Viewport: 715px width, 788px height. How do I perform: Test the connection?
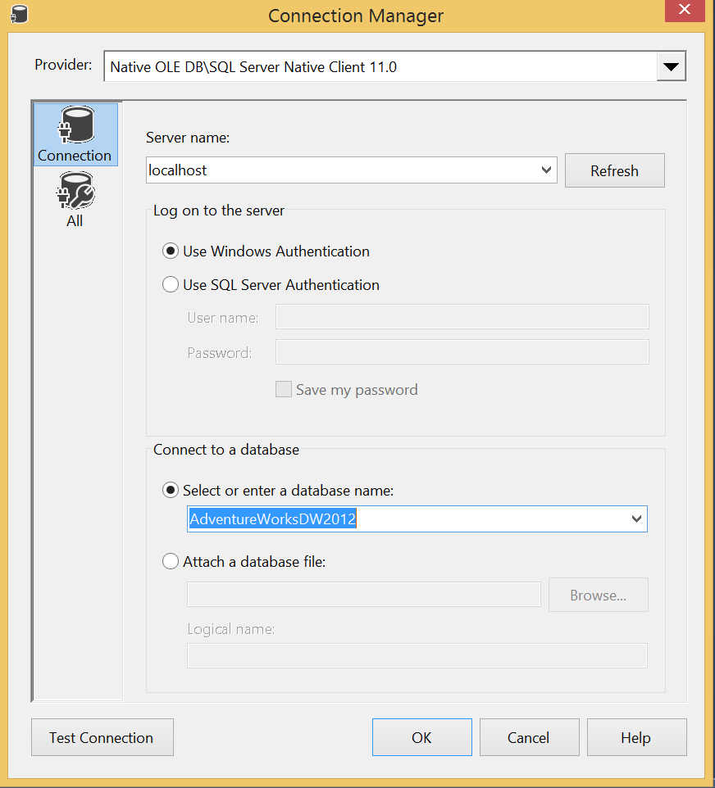pos(102,737)
